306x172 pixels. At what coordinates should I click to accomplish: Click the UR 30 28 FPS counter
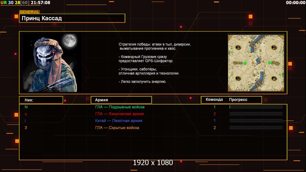tap(15, 3)
